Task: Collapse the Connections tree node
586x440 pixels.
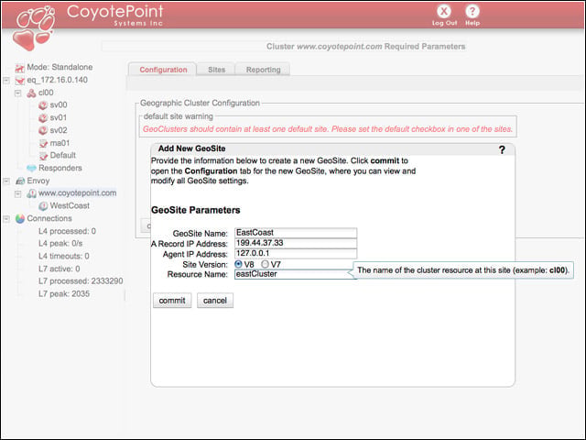Action: (x=6, y=218)
